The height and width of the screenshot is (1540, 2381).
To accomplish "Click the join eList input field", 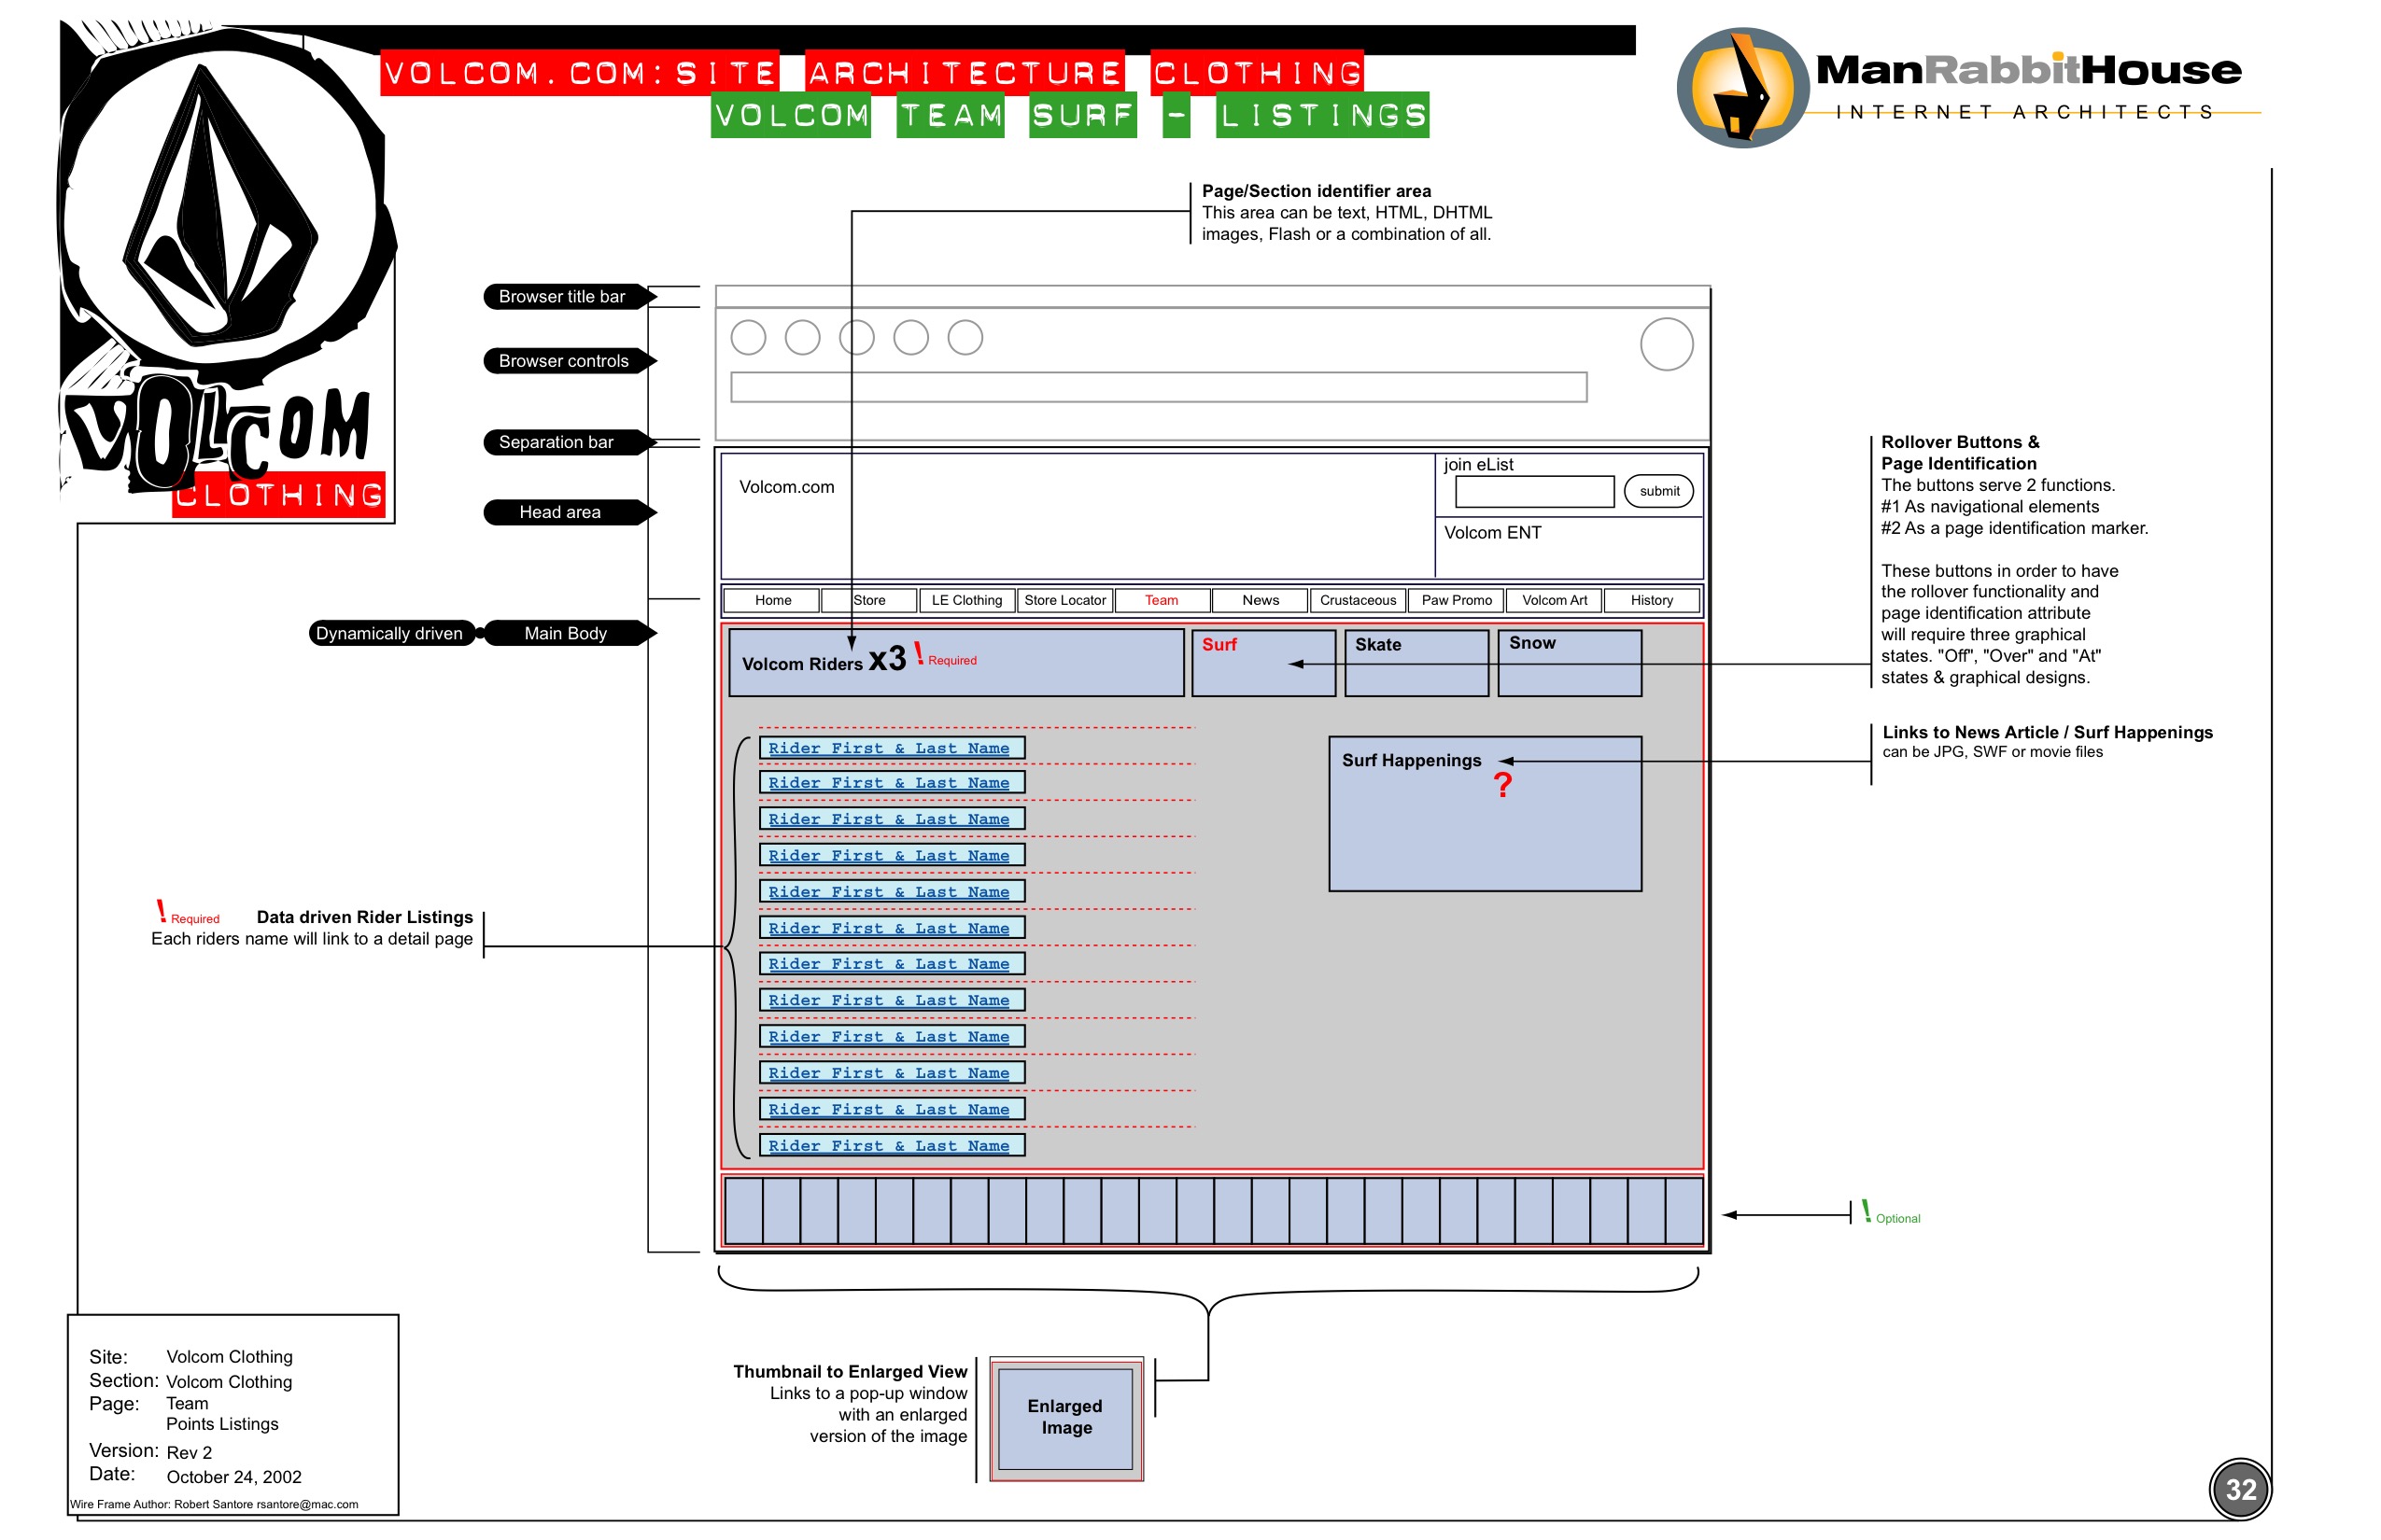I will tap(1533, 491).
